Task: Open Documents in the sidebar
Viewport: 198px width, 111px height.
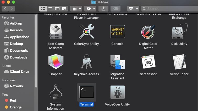Action: 16,50
